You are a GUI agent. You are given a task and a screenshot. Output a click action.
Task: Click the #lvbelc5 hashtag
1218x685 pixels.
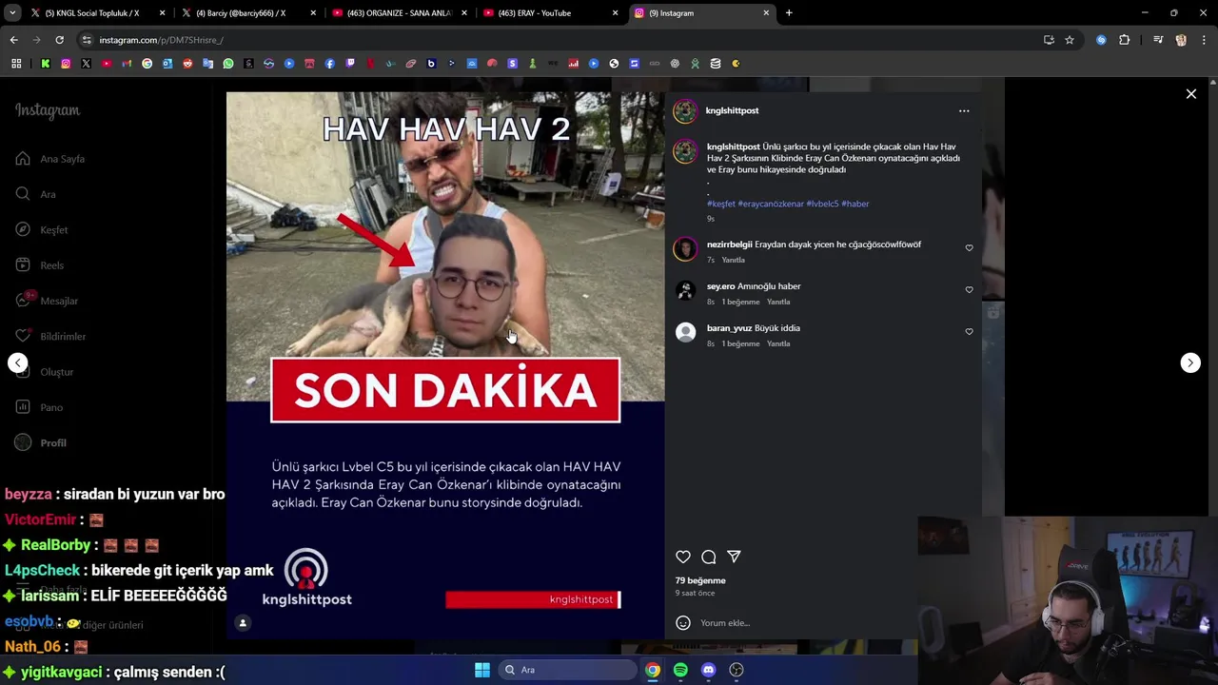click(822, 204)
